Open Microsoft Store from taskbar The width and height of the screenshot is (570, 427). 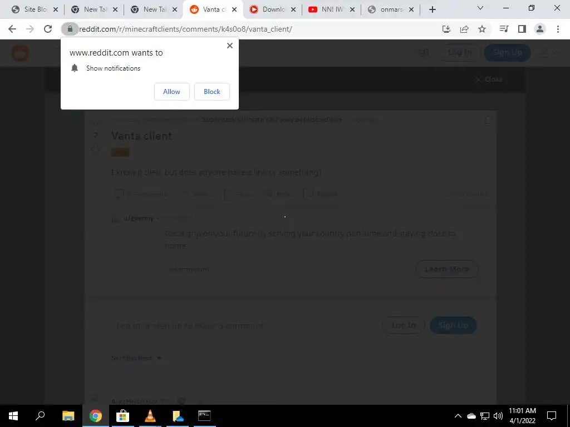click(x=122, y=416)
